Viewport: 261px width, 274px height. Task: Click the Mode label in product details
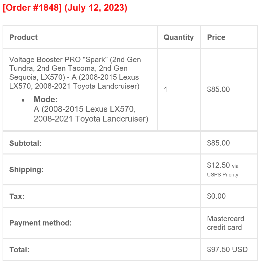tap(46, 99)
